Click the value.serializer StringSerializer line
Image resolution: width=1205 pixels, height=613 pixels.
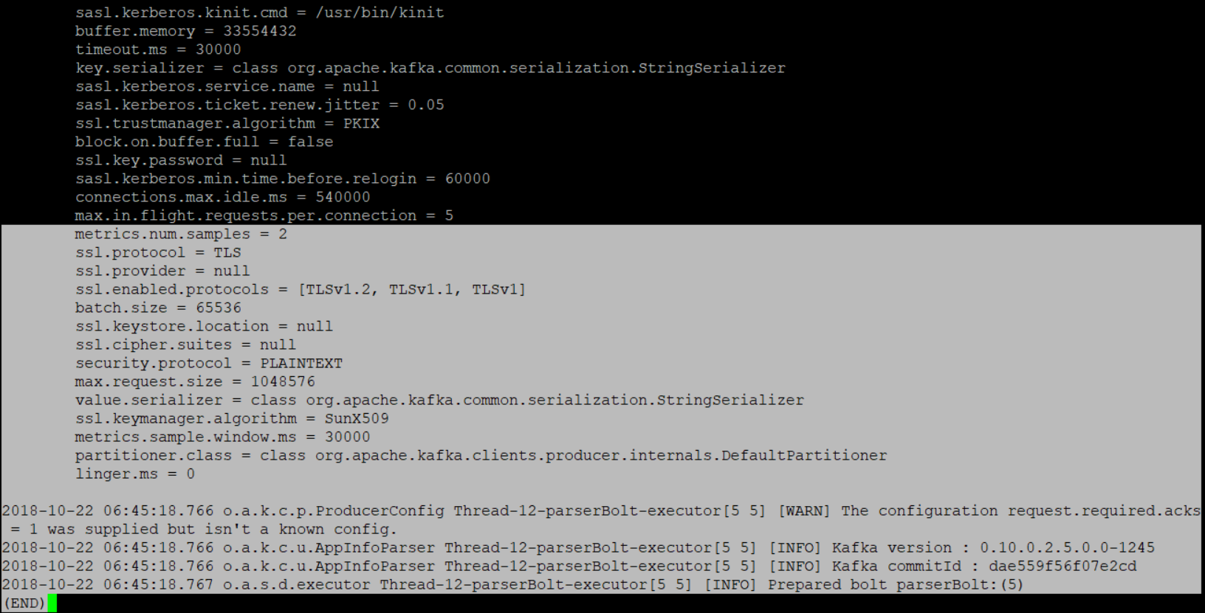[x=439, y=400]
